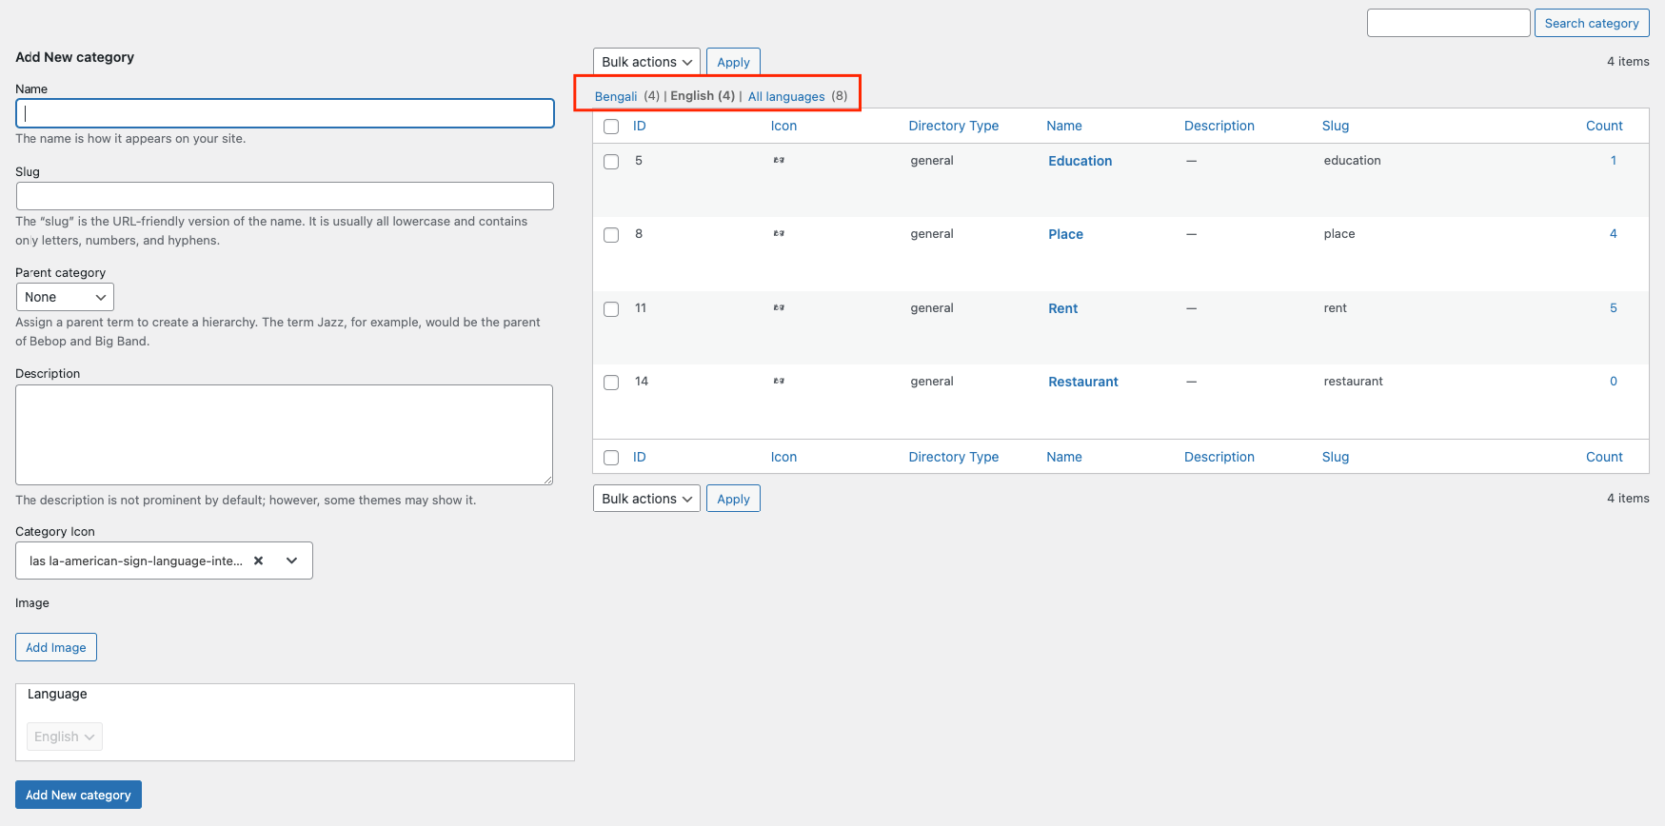Click the Education row category icon
The width and height of the screenshot is (1665, 826).
(x=779, y=161)
